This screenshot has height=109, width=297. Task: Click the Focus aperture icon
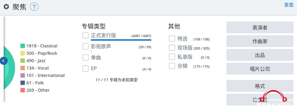point(6,7)
